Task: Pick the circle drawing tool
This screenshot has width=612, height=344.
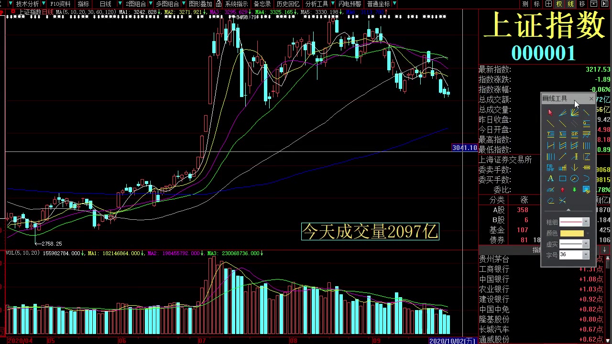Action: click(574, 178)
